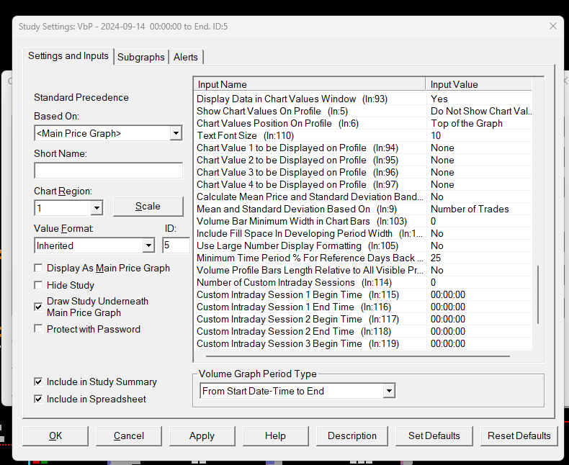569x465 pixels.
Task: Click the Reset Defaults button
Action: point(519,435)
